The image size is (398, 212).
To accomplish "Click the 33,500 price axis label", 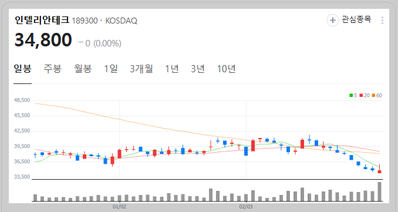I will coord(22,177).
